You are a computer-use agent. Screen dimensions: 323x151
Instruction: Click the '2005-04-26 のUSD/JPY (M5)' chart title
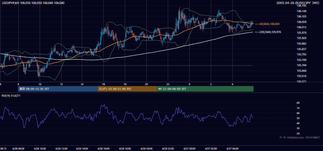298,3
